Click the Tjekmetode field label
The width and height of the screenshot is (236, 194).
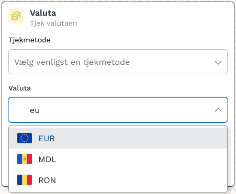pos(29,40)
